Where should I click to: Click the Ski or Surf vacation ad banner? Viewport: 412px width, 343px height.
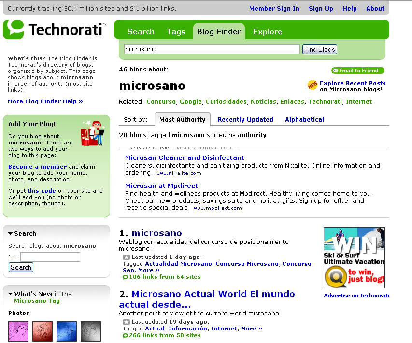coord(354,257)
